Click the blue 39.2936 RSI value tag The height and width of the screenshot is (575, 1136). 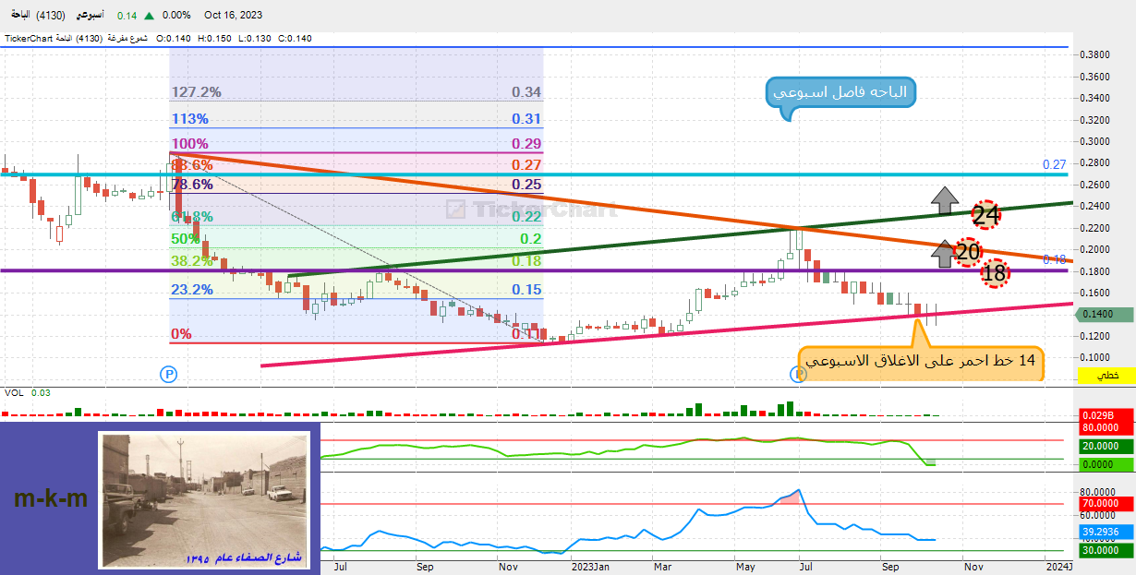1106,533
